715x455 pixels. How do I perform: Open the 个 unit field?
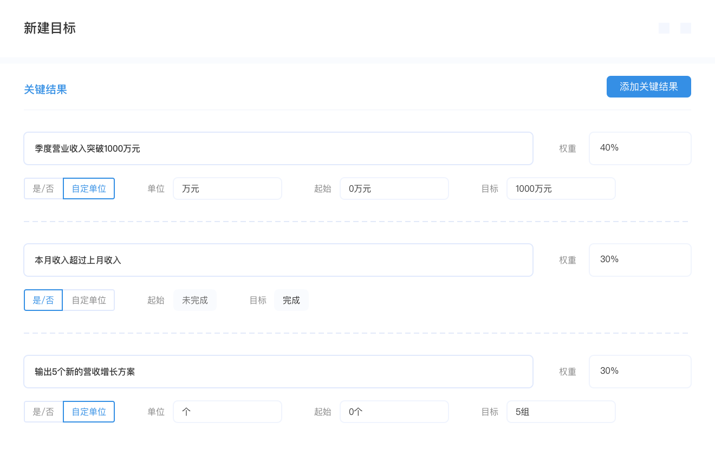click(227, 412)
